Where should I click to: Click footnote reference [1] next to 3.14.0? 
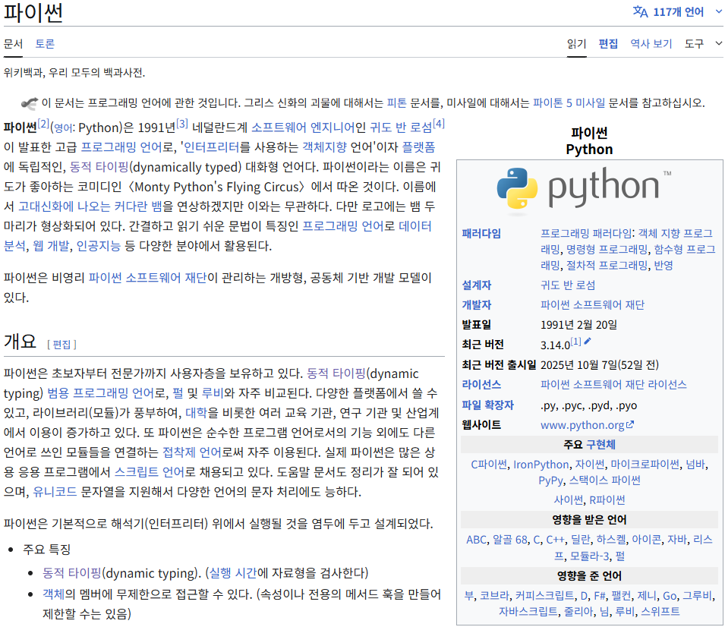click(x=575, y=342)
